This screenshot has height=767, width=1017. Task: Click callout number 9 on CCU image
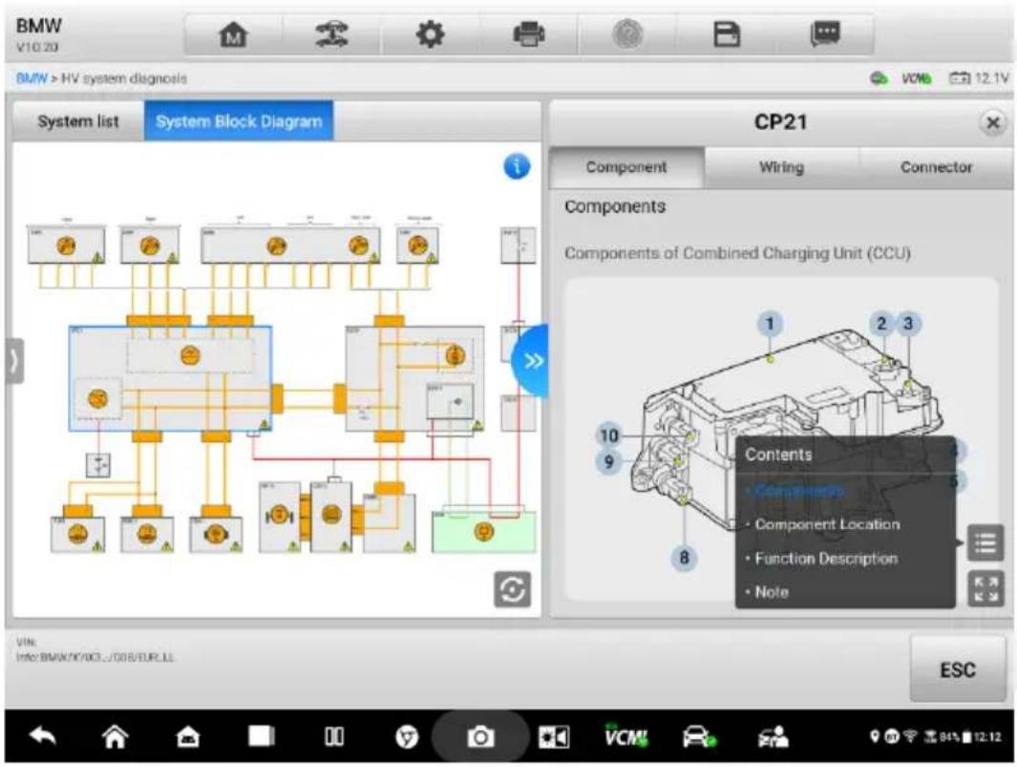[x=608, y=461]
